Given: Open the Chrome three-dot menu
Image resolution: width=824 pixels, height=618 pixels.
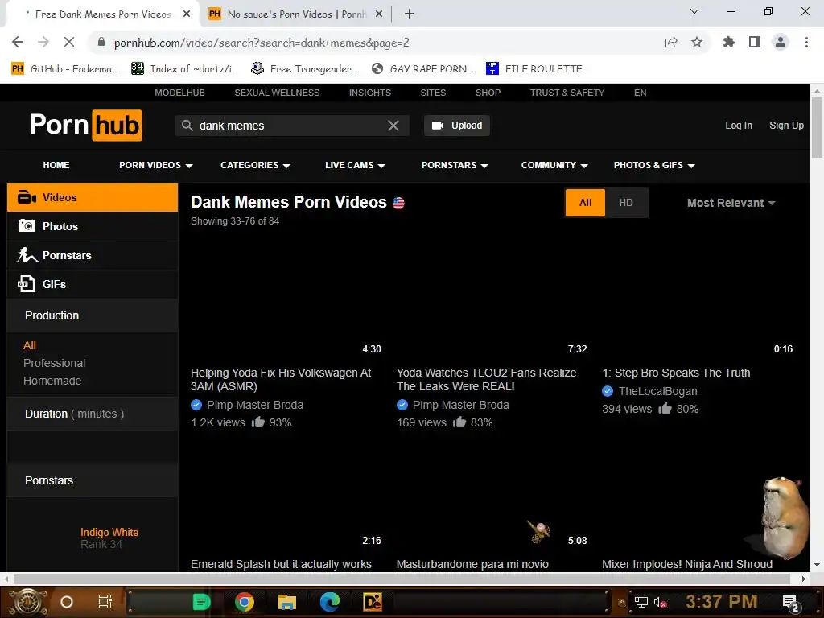Looking at the screenshot, I should 806,42.
